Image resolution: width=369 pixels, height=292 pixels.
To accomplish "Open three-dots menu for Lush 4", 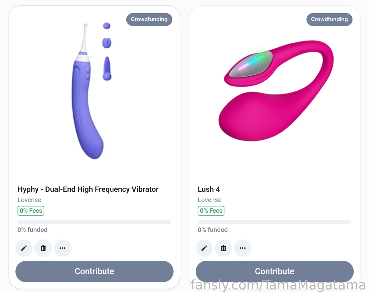I will coord(243,248).
